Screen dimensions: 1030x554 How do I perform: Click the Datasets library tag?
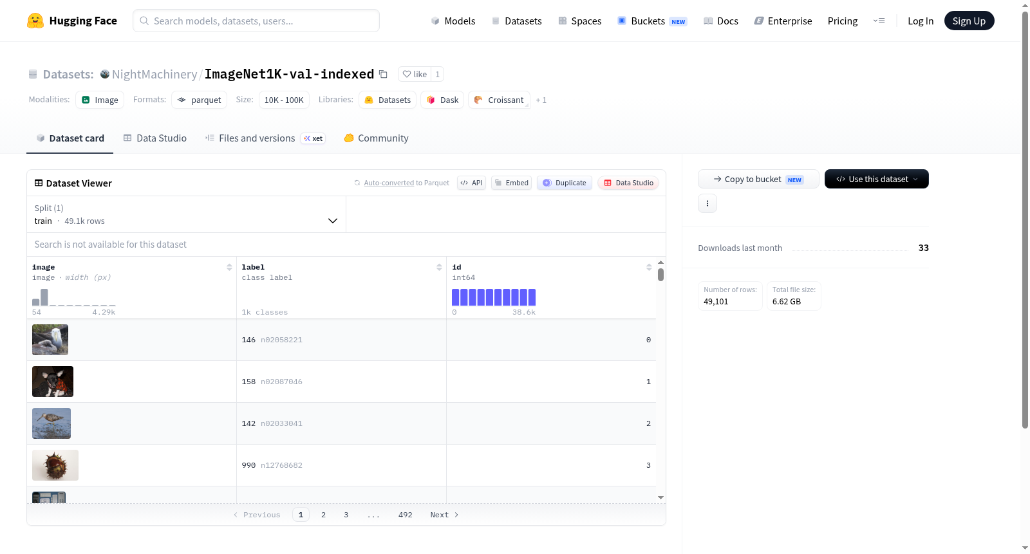(388, 100)
